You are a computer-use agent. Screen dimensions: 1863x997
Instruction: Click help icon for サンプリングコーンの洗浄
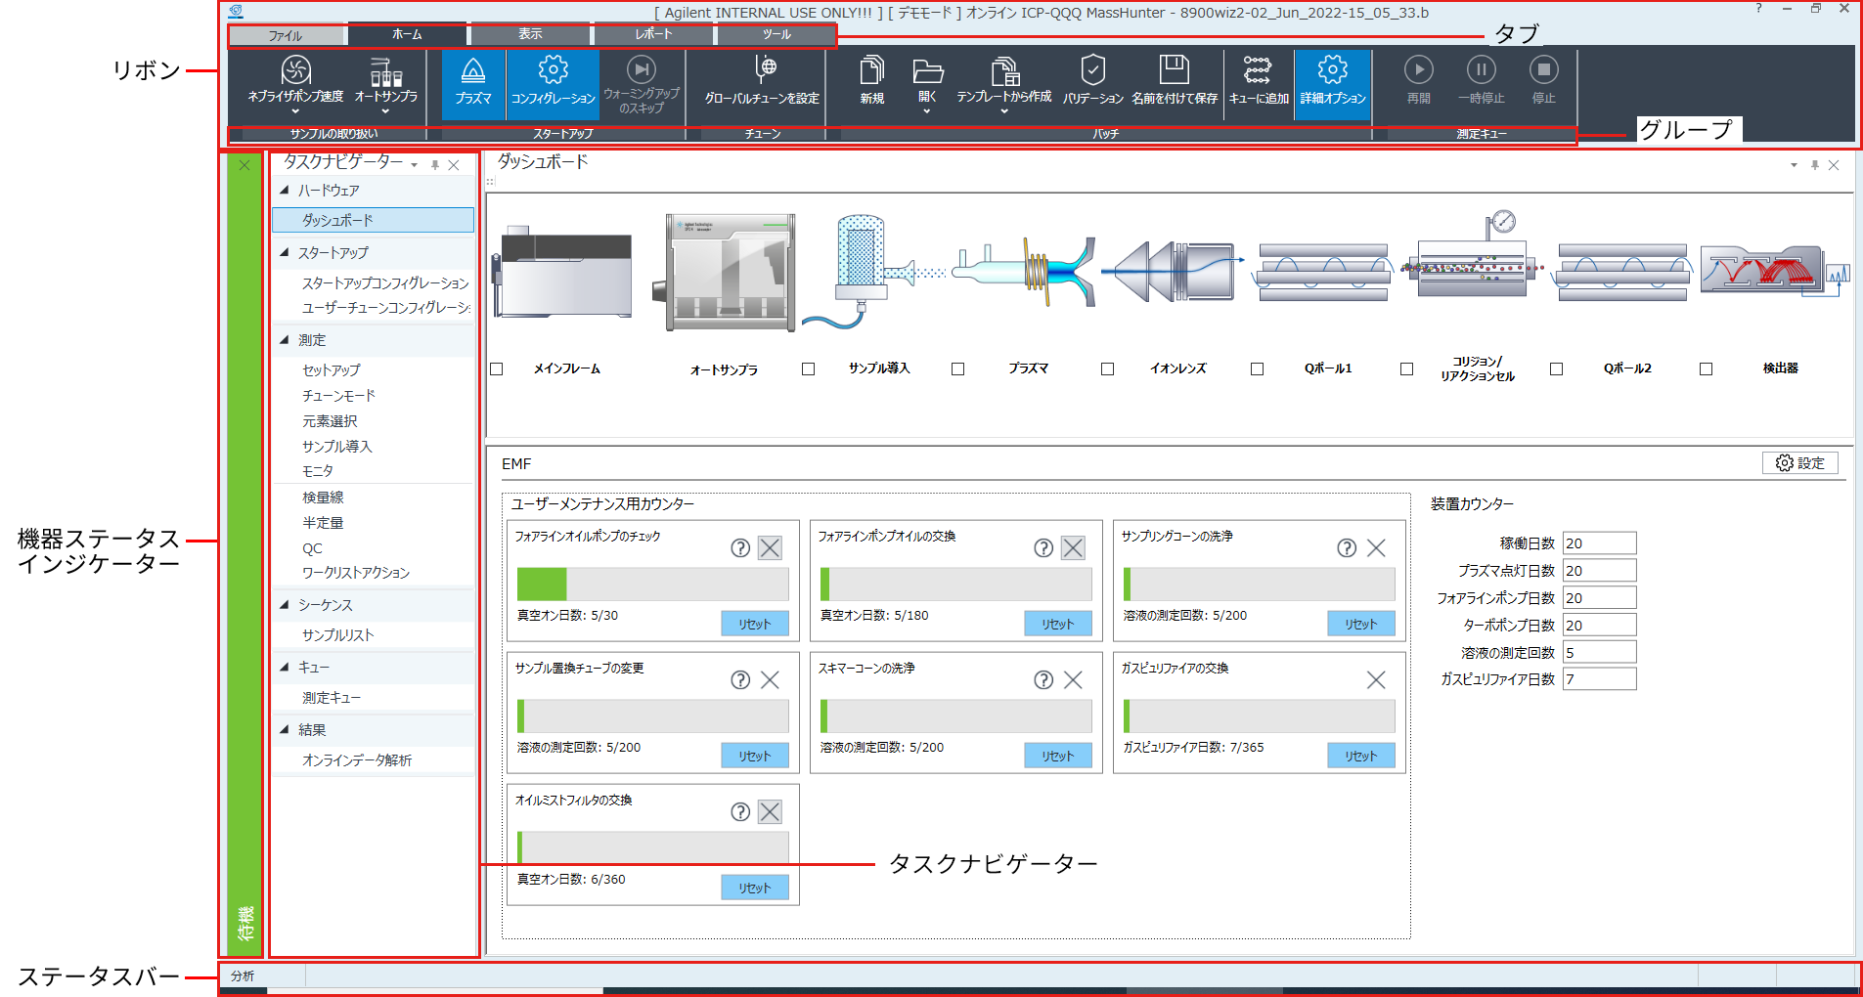pyautogui.click(x=1347, y=548)
